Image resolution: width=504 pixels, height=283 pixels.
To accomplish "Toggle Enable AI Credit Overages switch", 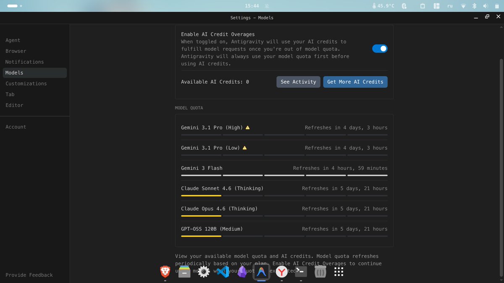I will (x=380, y=49).
